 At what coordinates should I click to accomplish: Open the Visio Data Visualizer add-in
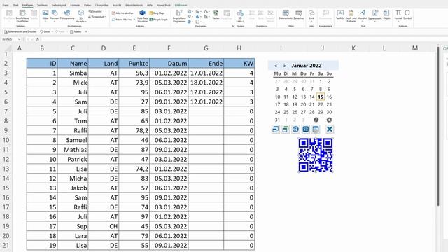click(142, 16)
